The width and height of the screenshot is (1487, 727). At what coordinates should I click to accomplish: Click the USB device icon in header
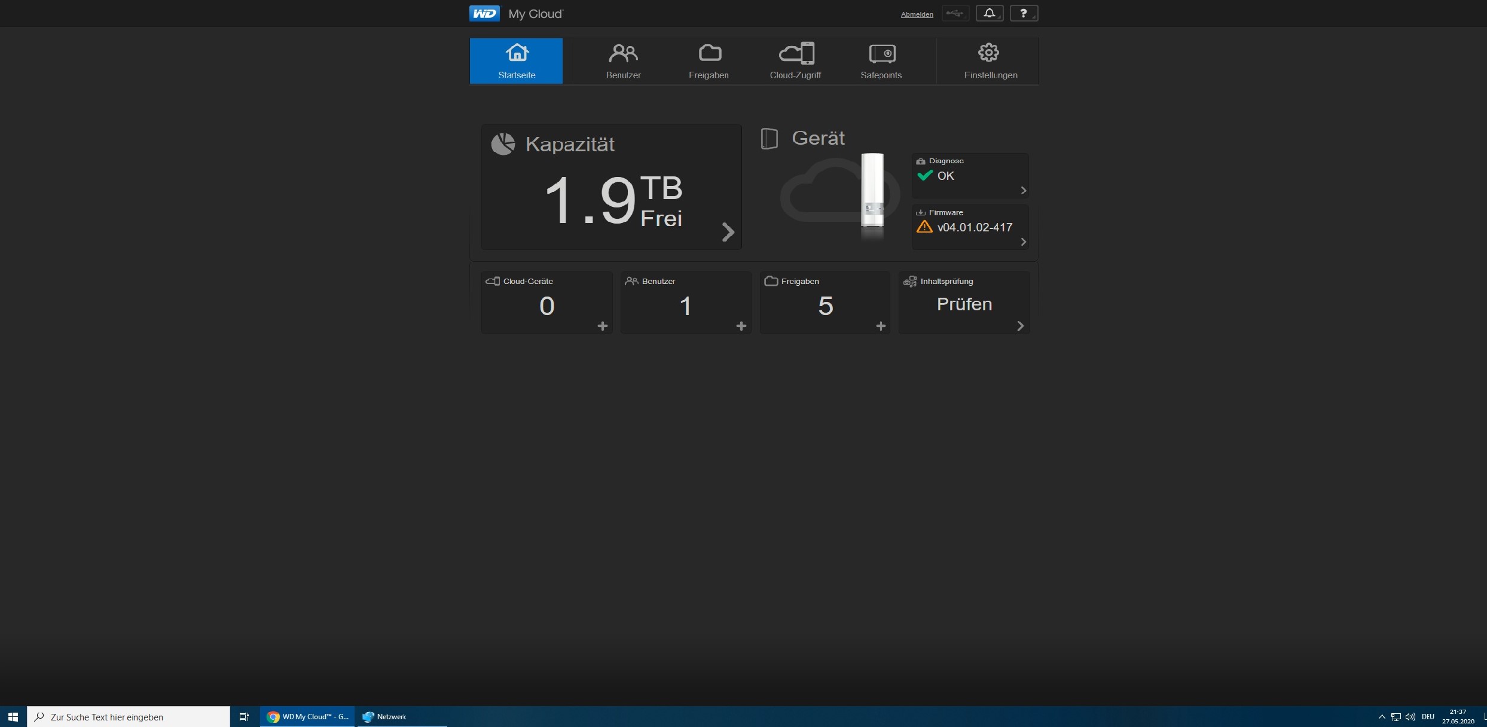pyautogui.click(x=955, y=13)
